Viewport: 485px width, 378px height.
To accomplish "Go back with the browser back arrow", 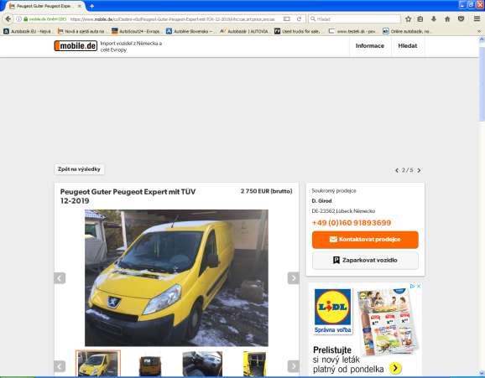I will 8,18.
